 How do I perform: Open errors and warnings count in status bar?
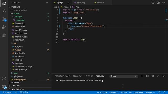pyautogui.click(x=24, y=92)
